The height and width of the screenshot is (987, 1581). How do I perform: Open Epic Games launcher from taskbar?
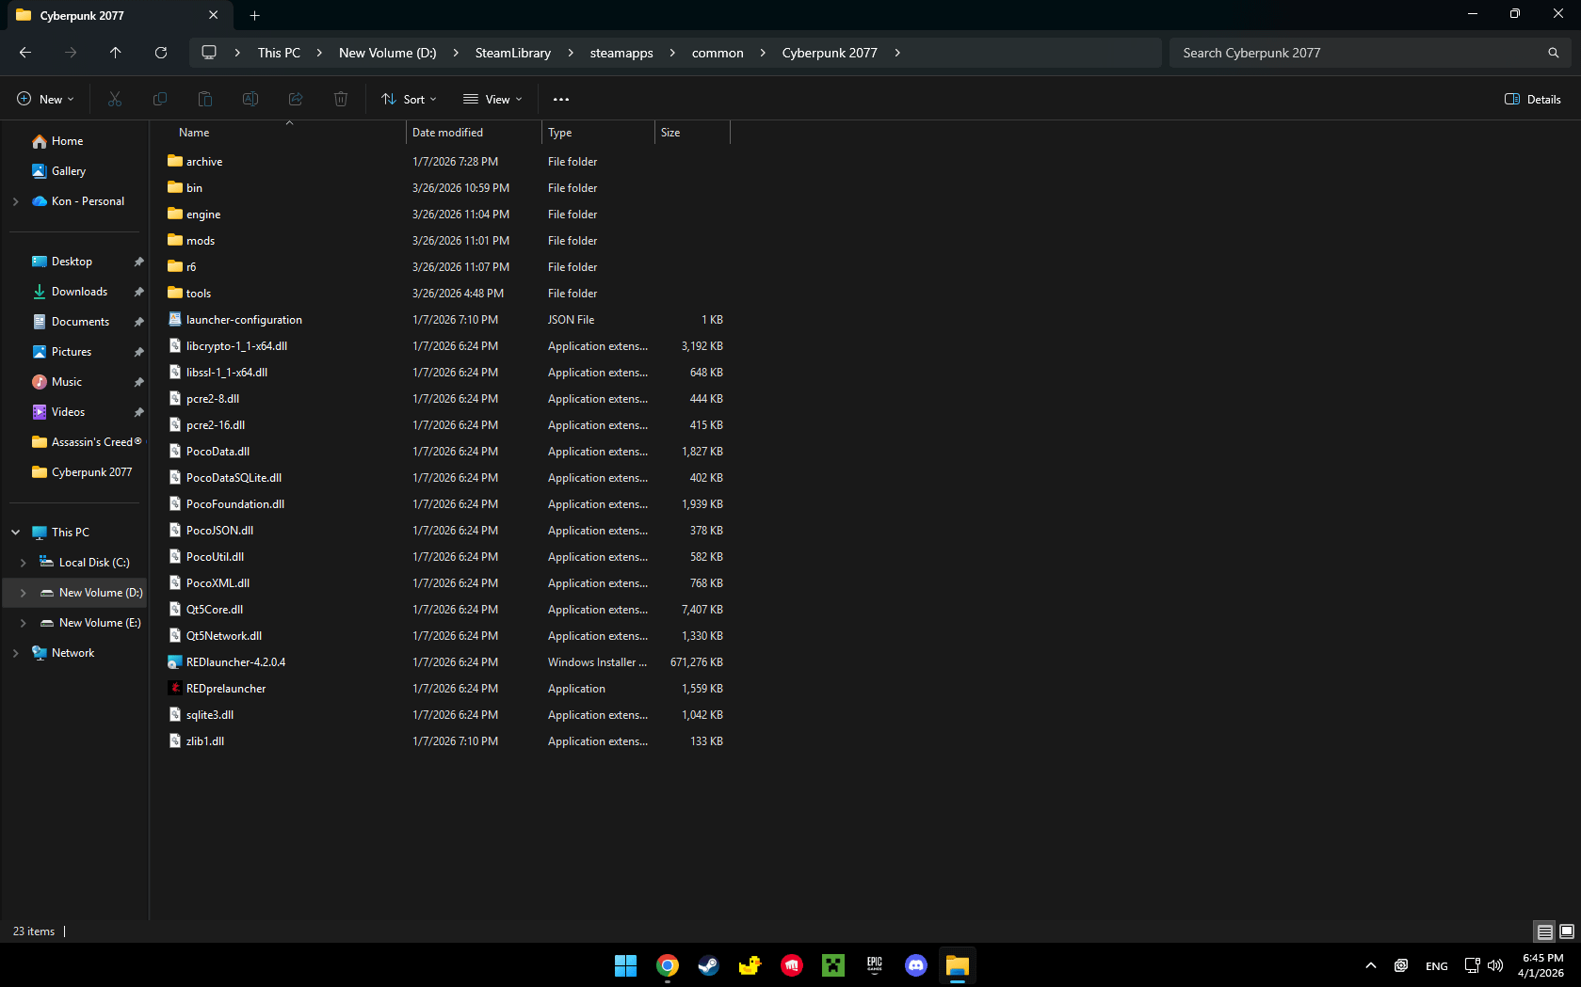coord(875,965)
